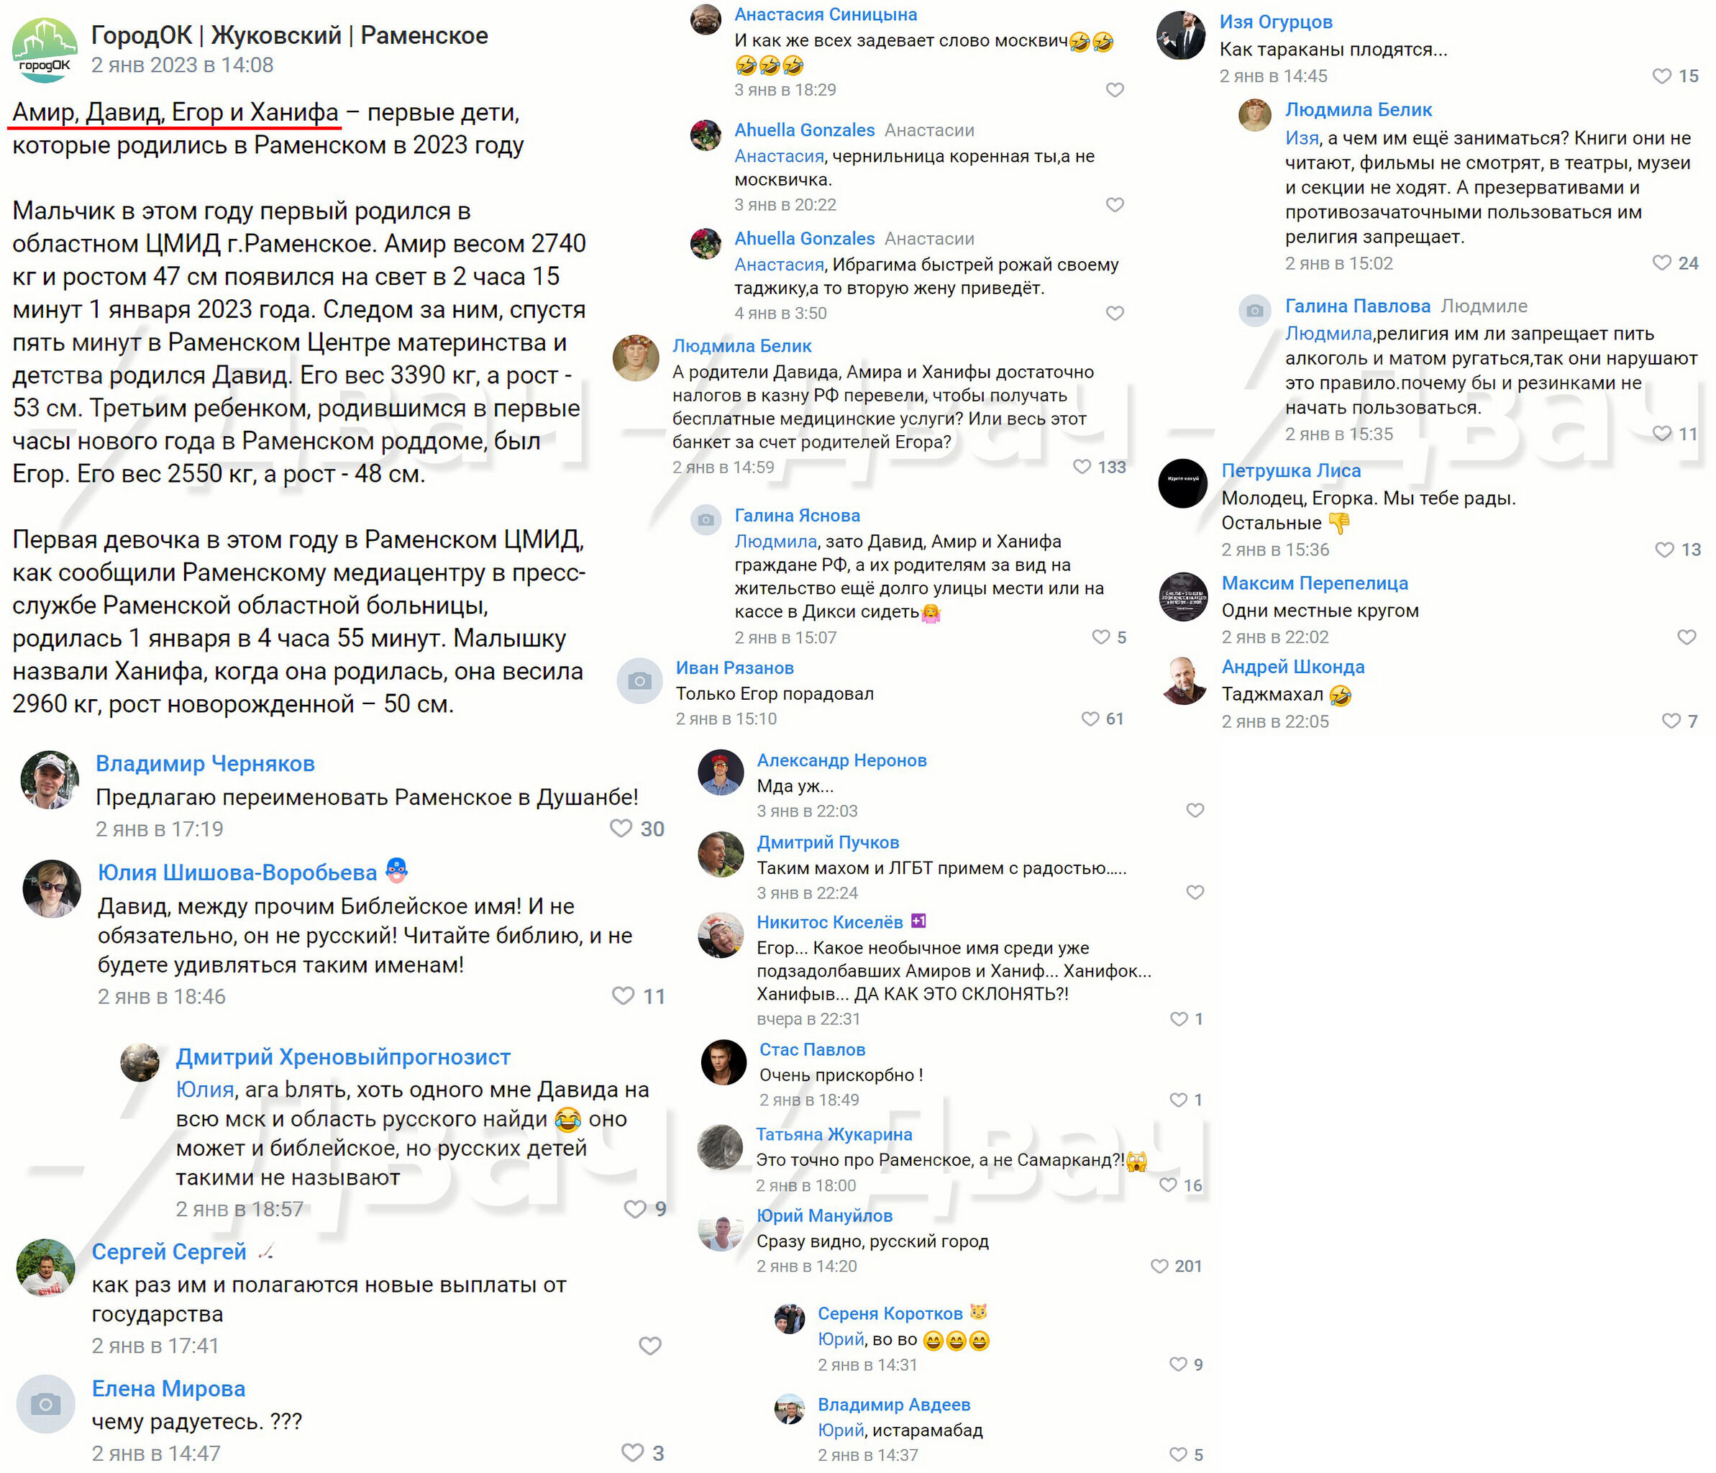Like Юрий Мануйлов's comment with 201 likes

1159,1266
